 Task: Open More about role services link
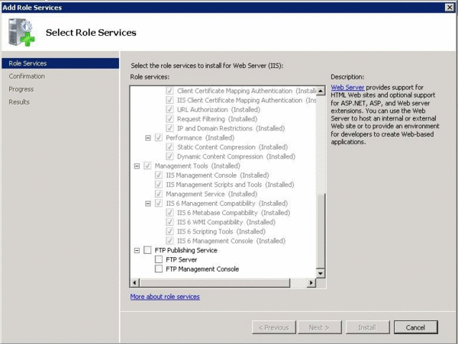tap(165, 297)
